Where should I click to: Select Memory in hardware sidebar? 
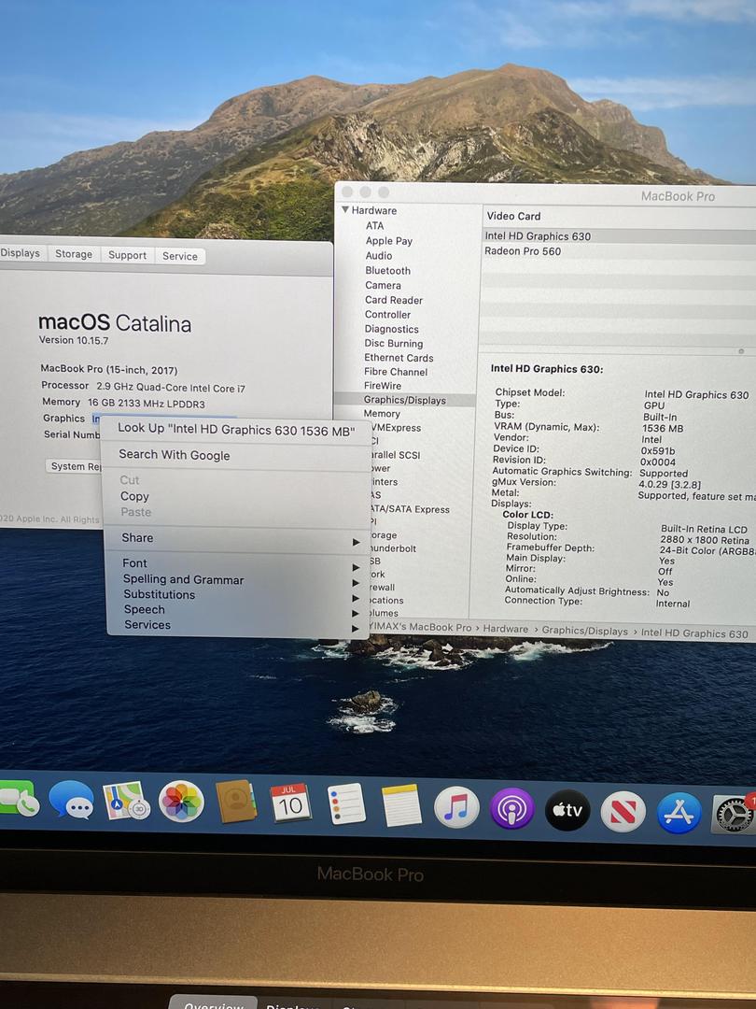click(382, 414)
